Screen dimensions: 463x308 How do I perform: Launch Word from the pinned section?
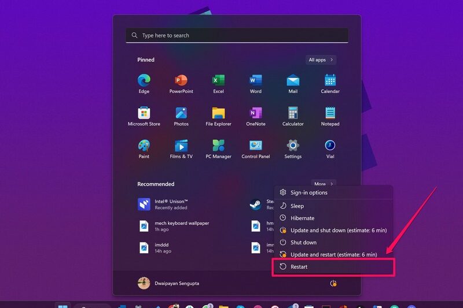point(256,84)
